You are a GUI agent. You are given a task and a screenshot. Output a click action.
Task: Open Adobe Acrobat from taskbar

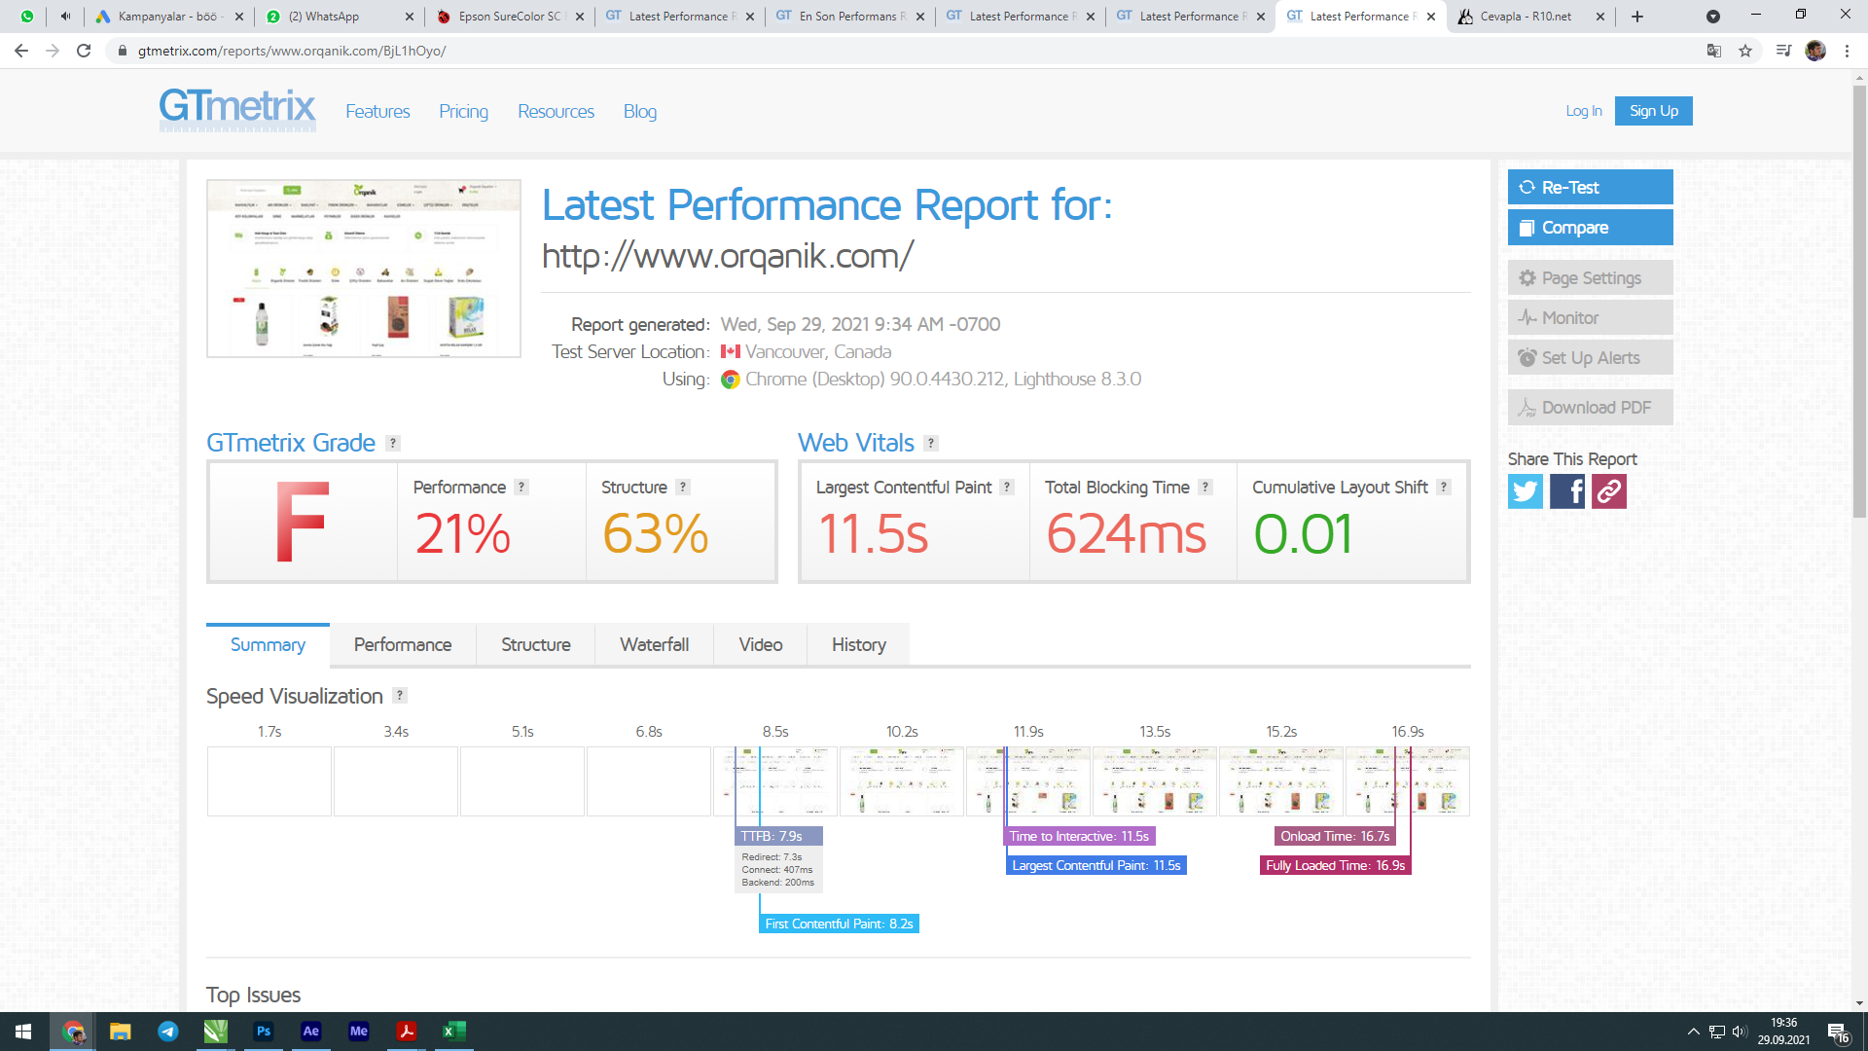coord(407,1032)
